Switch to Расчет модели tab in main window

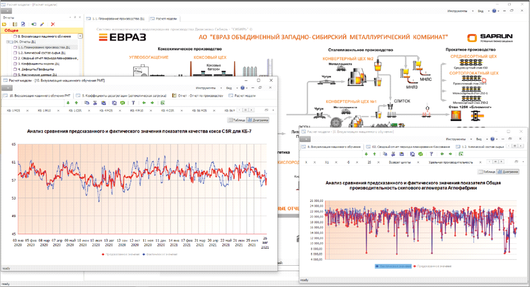164,19
